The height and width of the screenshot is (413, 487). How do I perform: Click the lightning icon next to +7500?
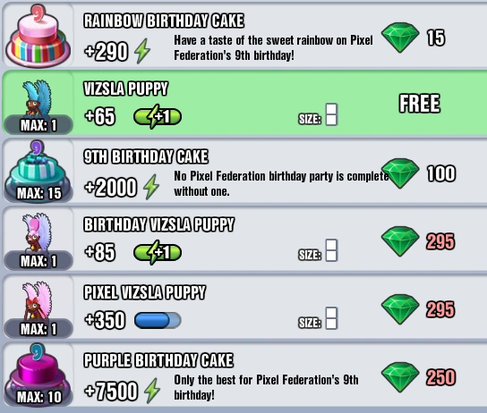click(x=152, y=391)
